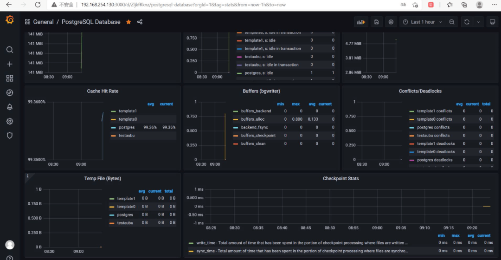Sort Cache Hit Rate legend by avg
Viewport: 501px width, 260px height.
[x=151, y=104]
